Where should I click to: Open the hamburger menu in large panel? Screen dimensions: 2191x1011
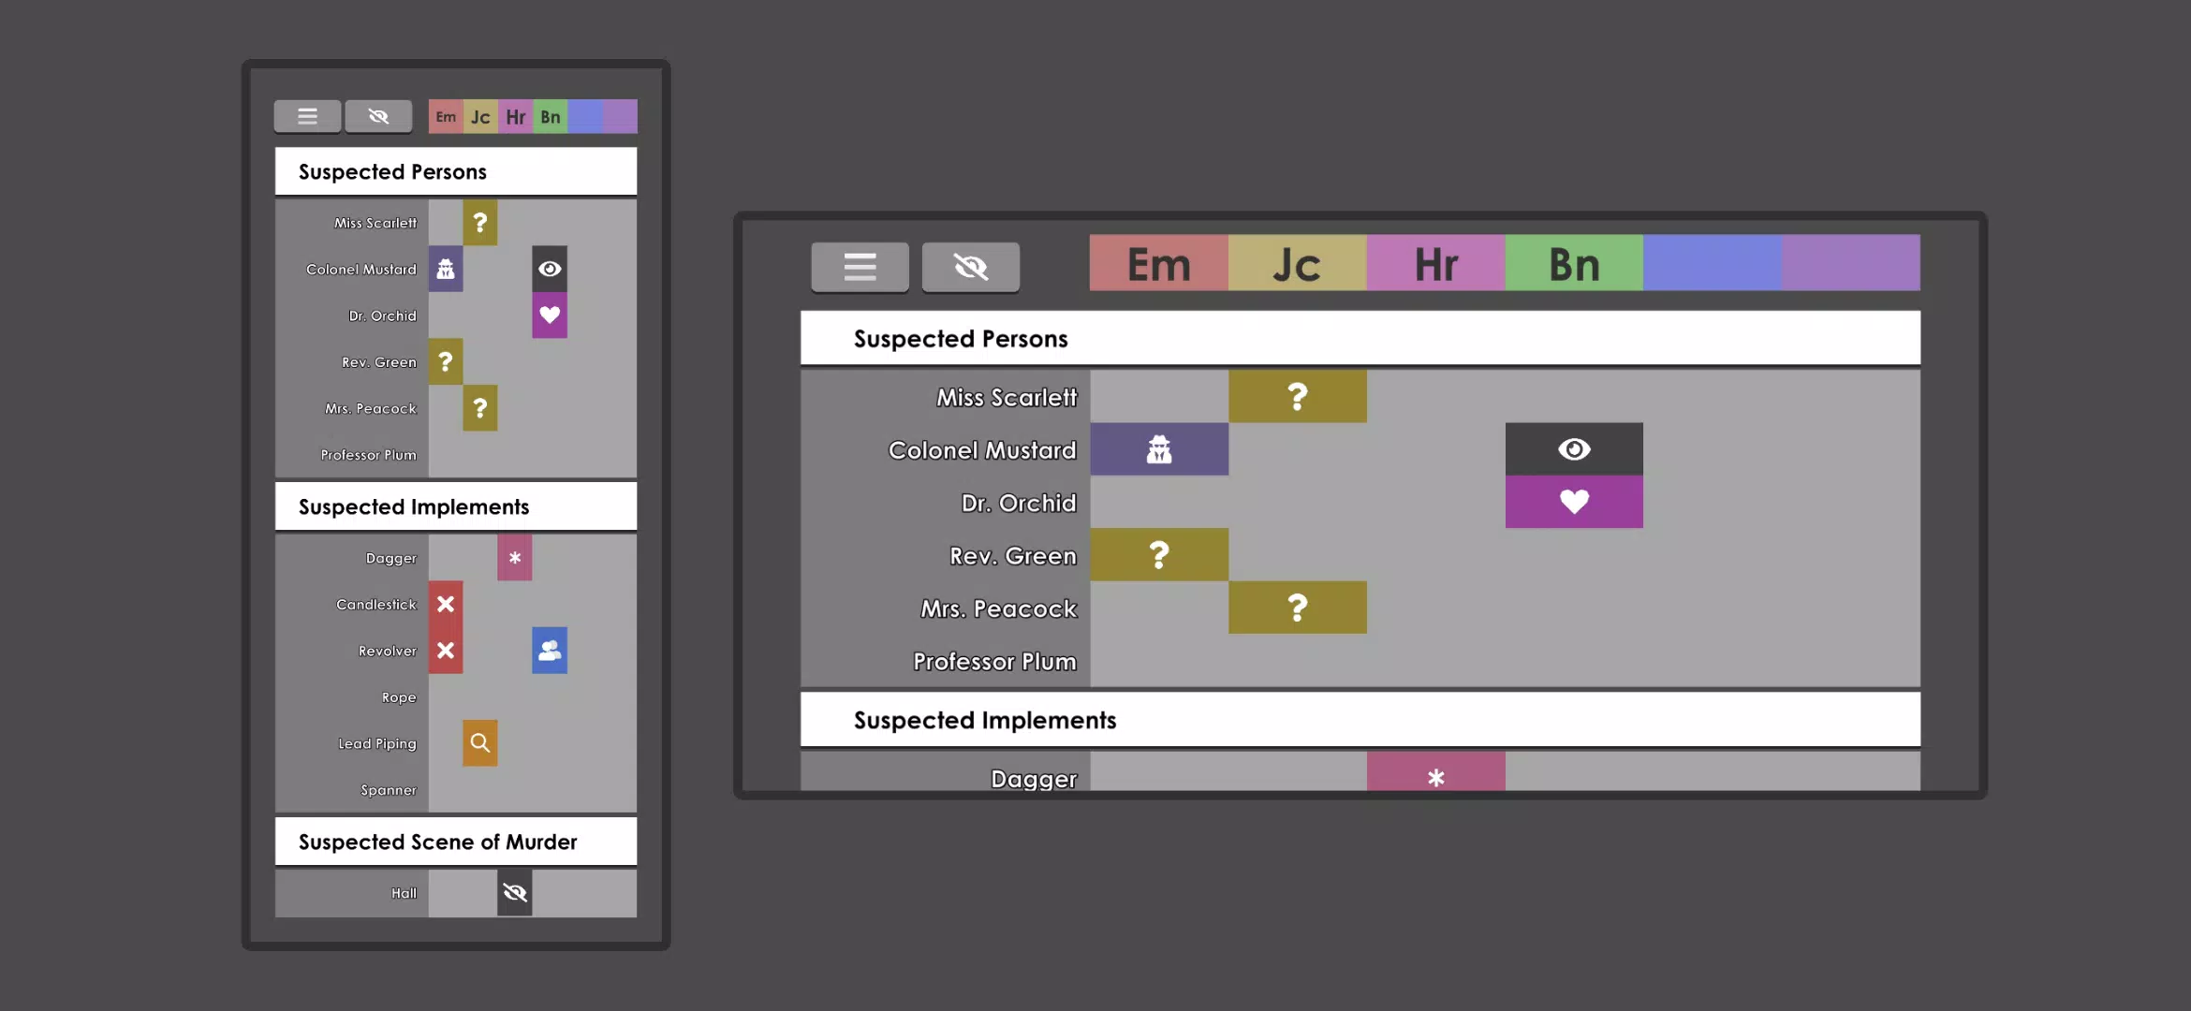[858, 265]
